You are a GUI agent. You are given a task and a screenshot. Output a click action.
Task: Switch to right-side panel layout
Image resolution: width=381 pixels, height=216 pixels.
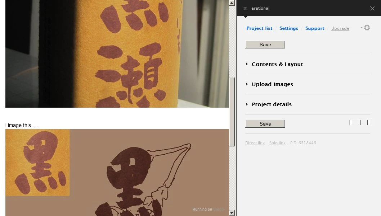click(x=365, y=123)
